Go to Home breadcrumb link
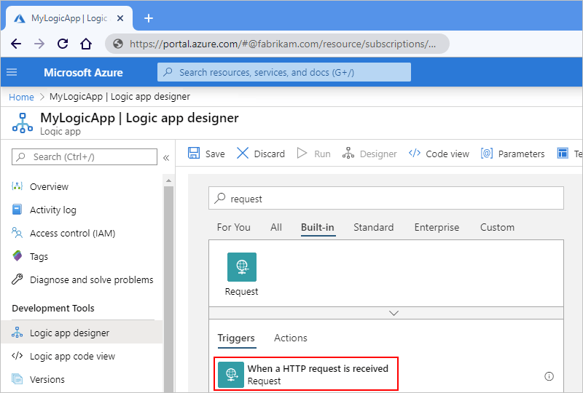The image size is (583, 393). coord(21,97)
